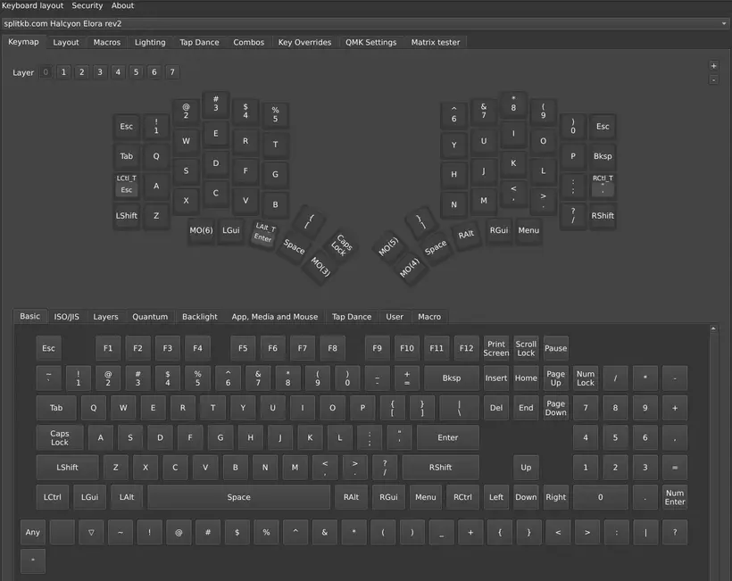Viewport: 732px width, 581px height.
Task: Select the RCtl_T key on right half
Action: pyautogui.click(x=603, y=185)
